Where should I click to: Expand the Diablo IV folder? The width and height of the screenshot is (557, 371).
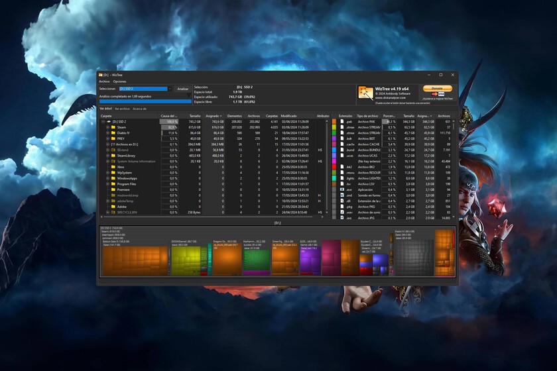tap(108, 132)
